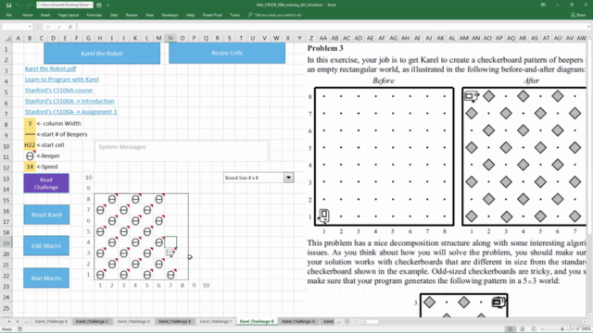
Task: Open the Insert ribbon tab
Action: pos(45,15)
